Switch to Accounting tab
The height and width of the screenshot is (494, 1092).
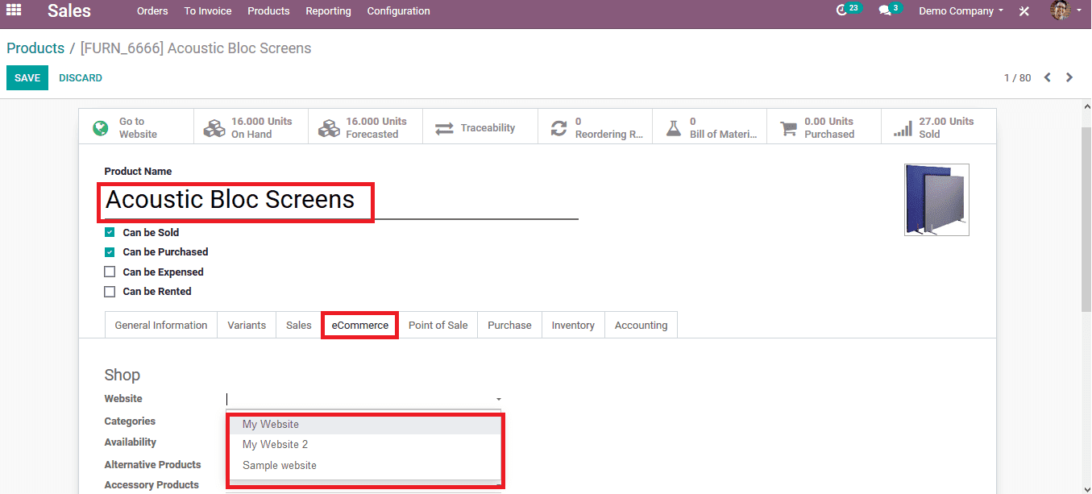641,325
